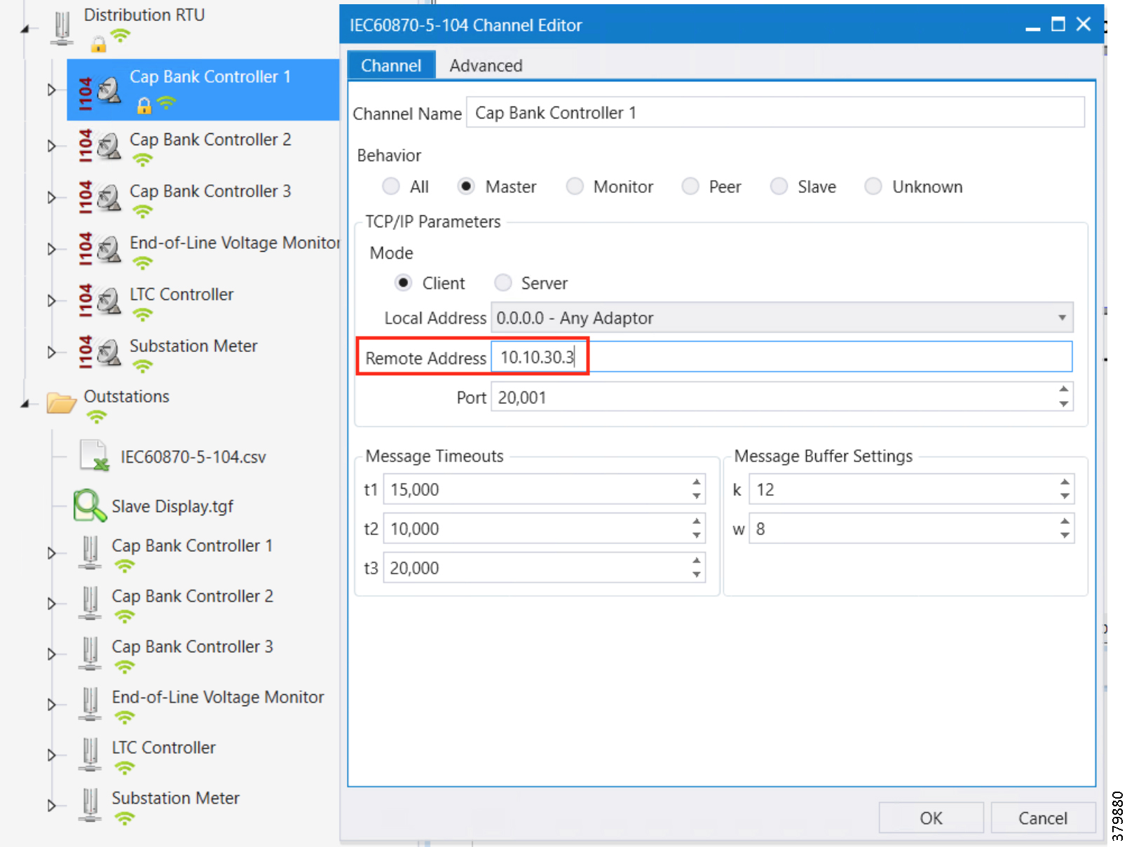Click the signal status icon beside Distribution RTU lock
Image resolution: width=1127 pixels, height=847 pixels.
(121, 35)
